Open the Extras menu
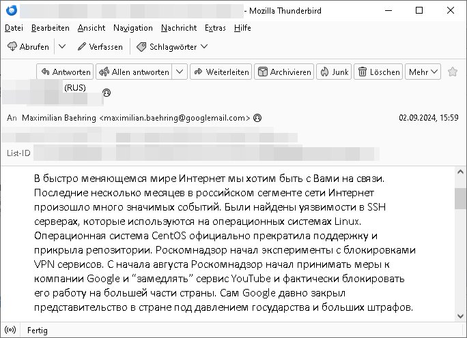Image resolution: width=467 pixels, height=338 pixels. tap(215, 28)
